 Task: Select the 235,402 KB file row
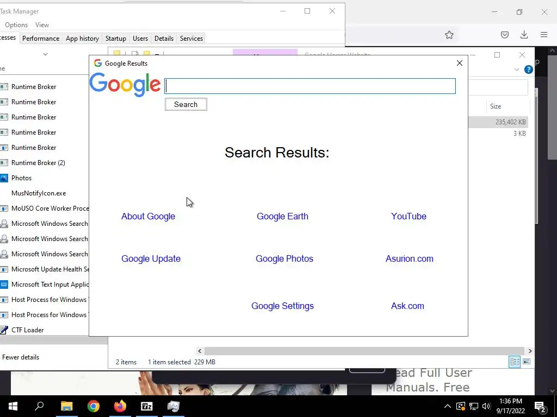coord(498,122)
